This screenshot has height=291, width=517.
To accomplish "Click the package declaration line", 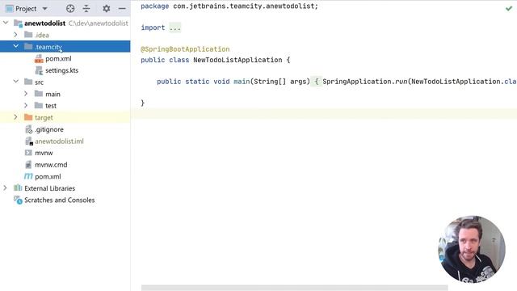I will 229,6.
